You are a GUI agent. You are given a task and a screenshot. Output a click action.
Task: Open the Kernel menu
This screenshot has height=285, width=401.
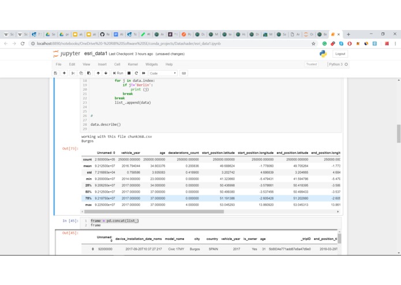133,65
